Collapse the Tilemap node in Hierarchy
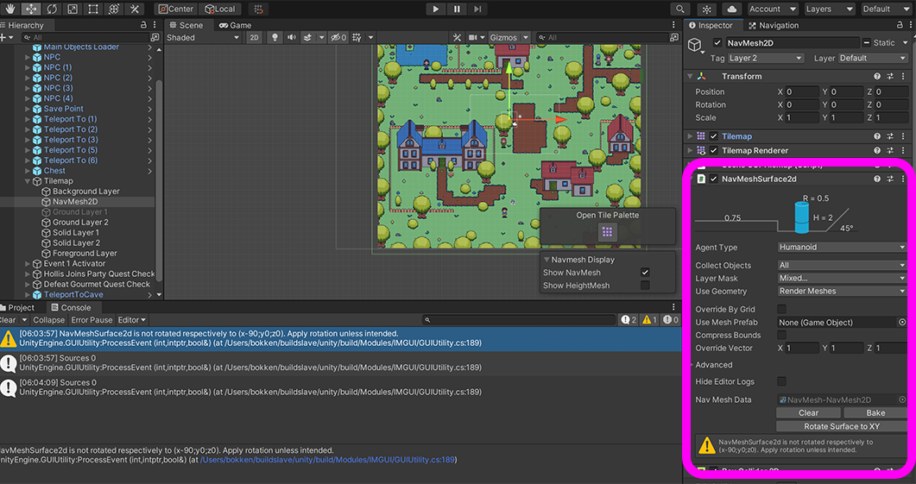The height and width of the screenshot is (484, 916). pos(28,181)
